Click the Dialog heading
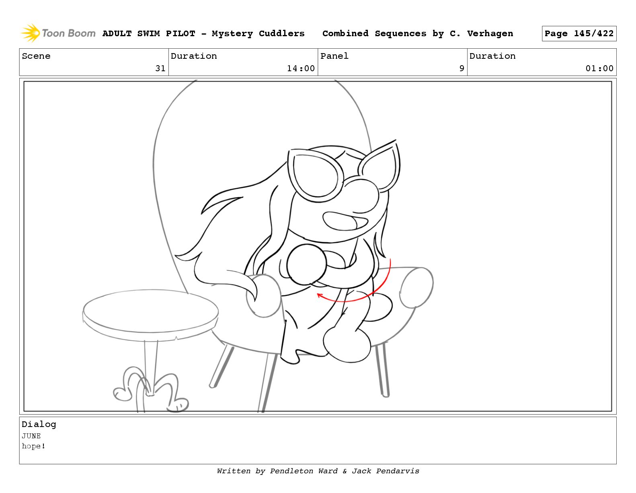Viewport: 636px width, 493px height. point(39,424)
